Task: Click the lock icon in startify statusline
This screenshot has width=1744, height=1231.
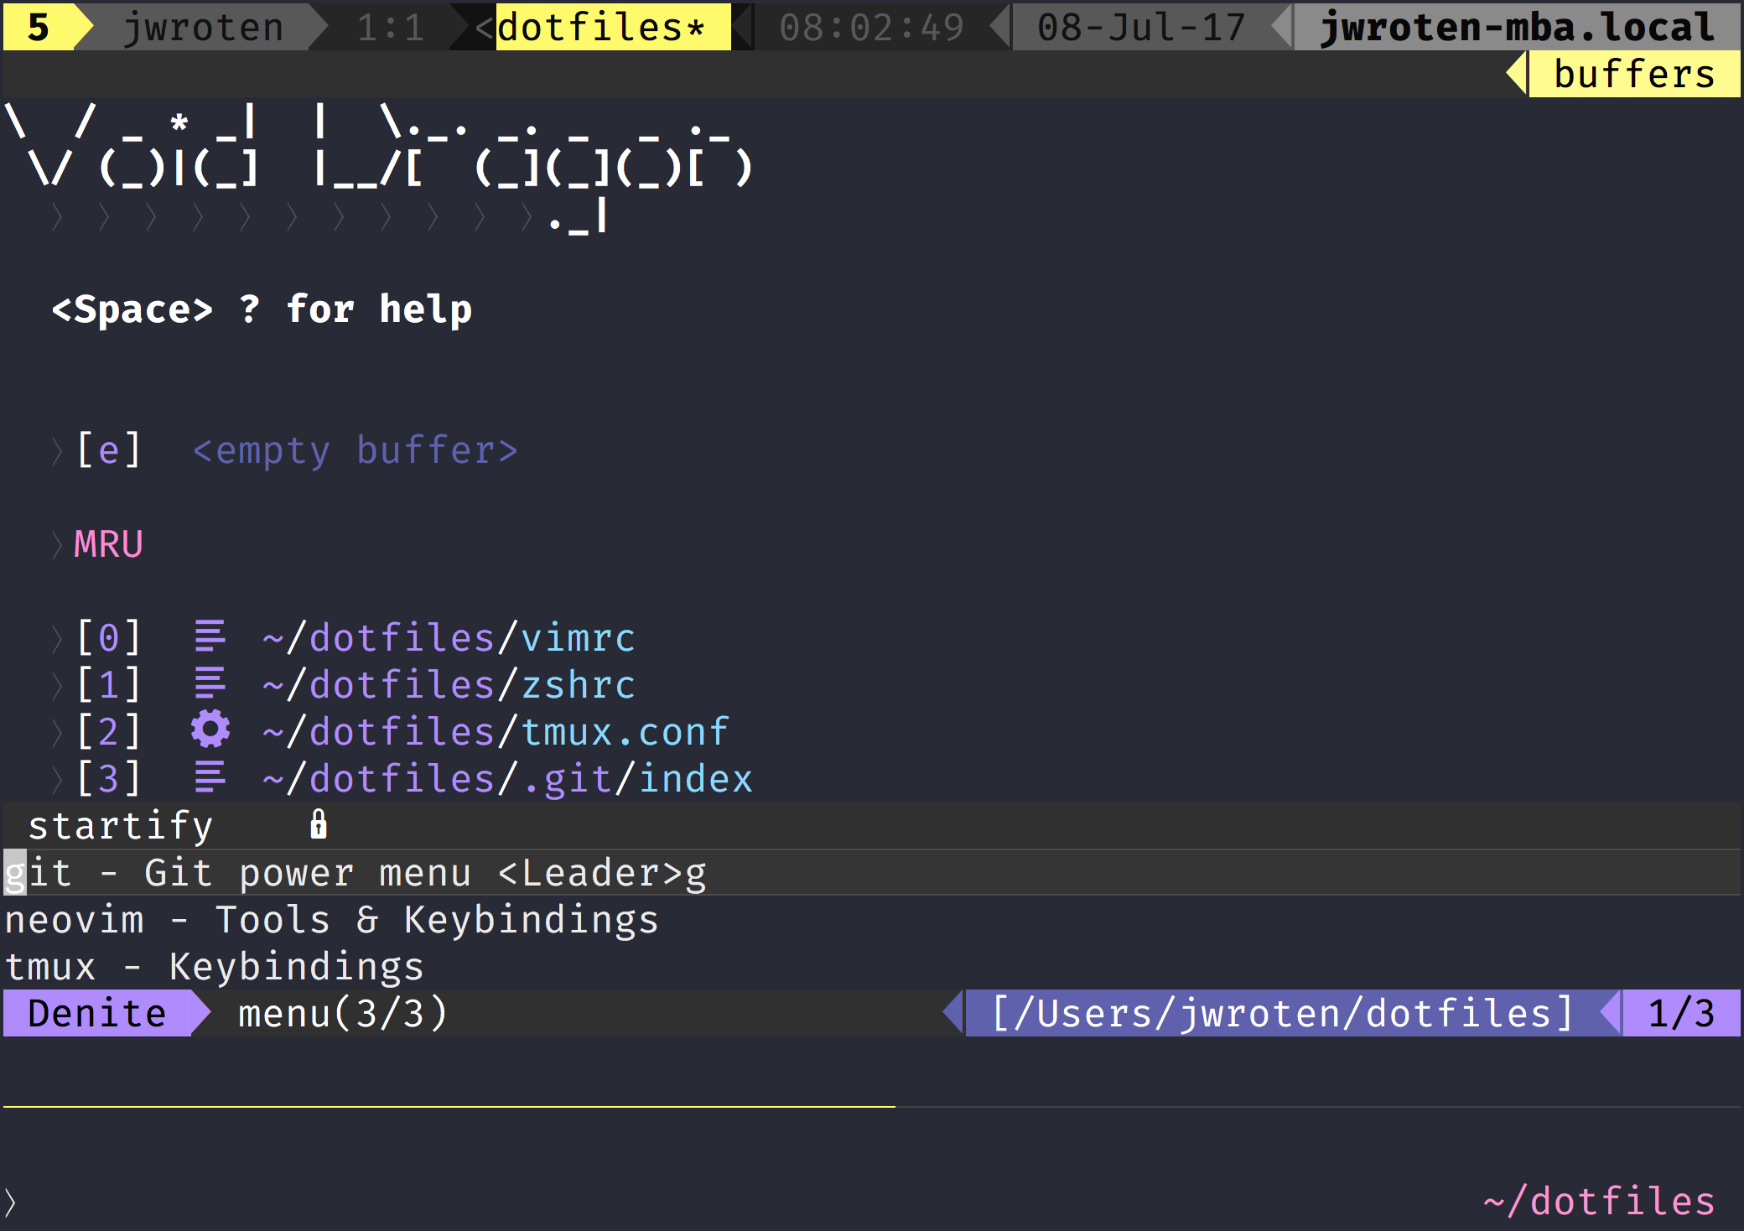Action: coord(318,825)
